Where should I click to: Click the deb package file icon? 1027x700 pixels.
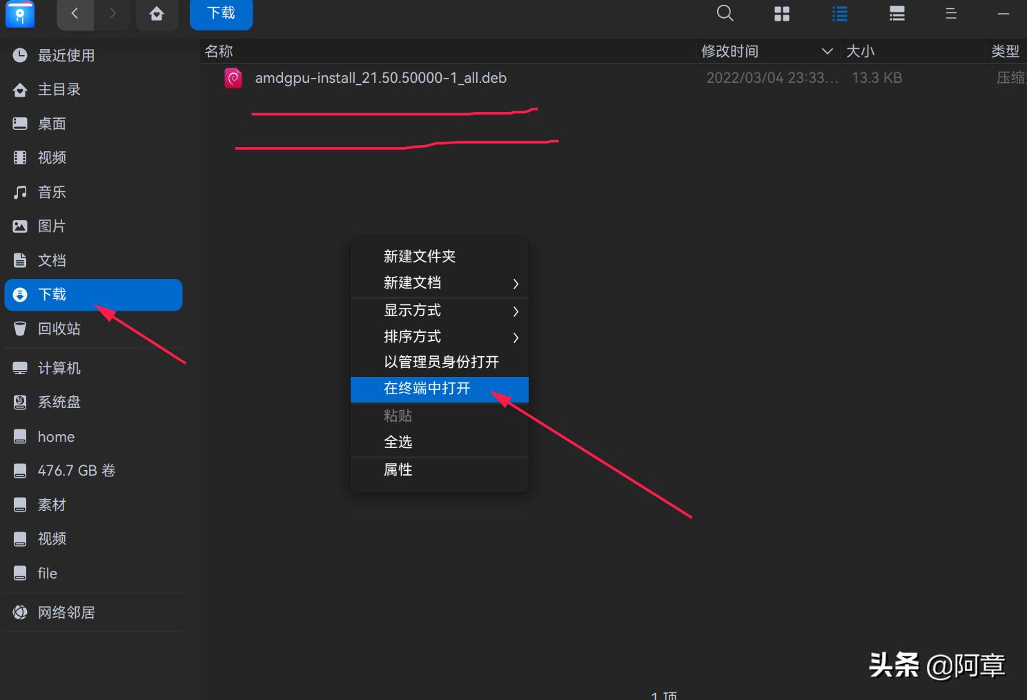tap(233, 77)
